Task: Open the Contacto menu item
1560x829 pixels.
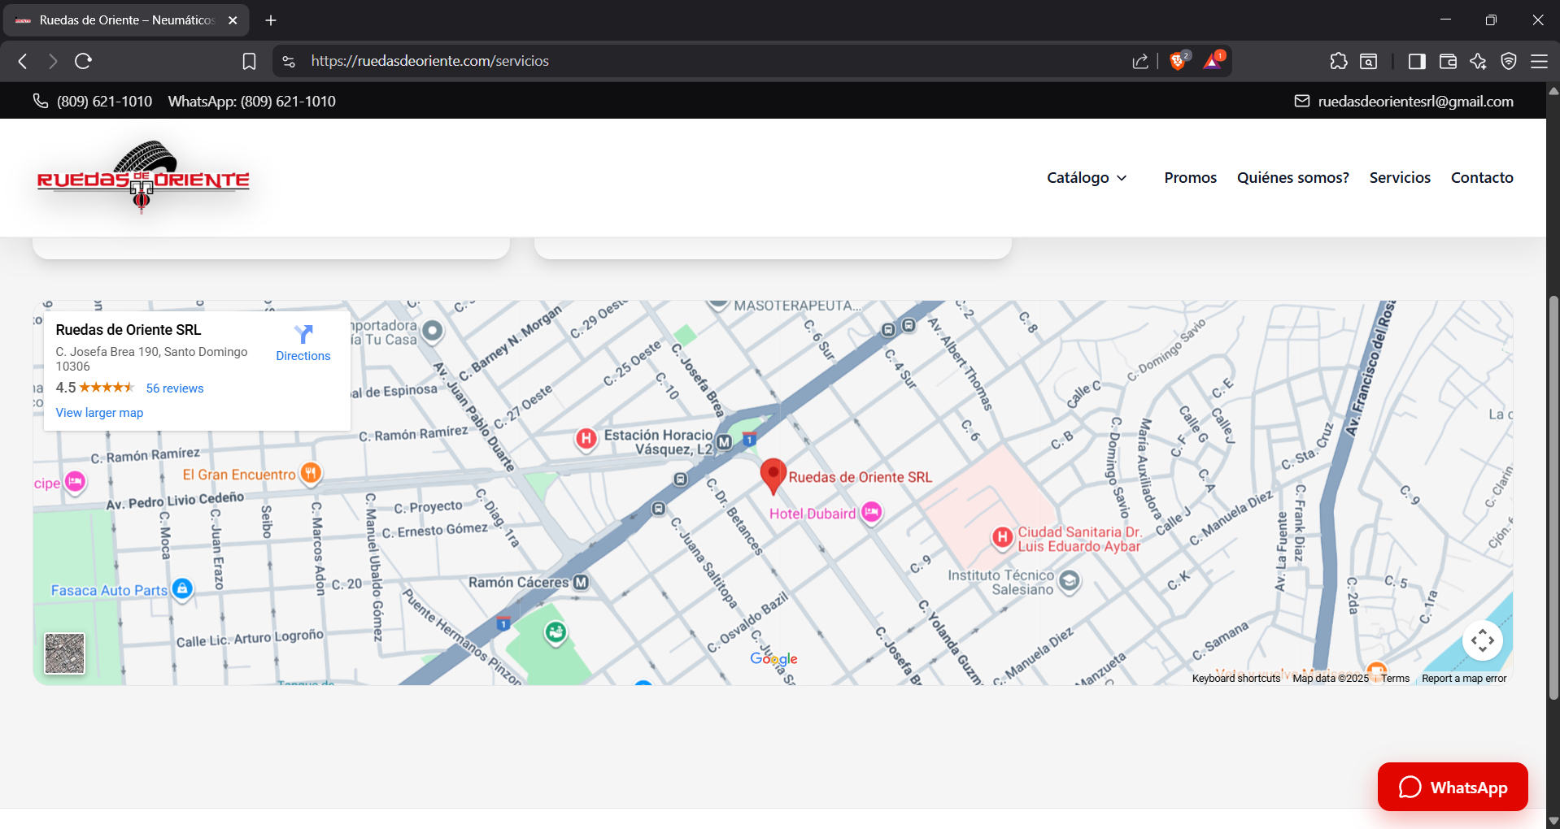Action: tap(1481, 178)
